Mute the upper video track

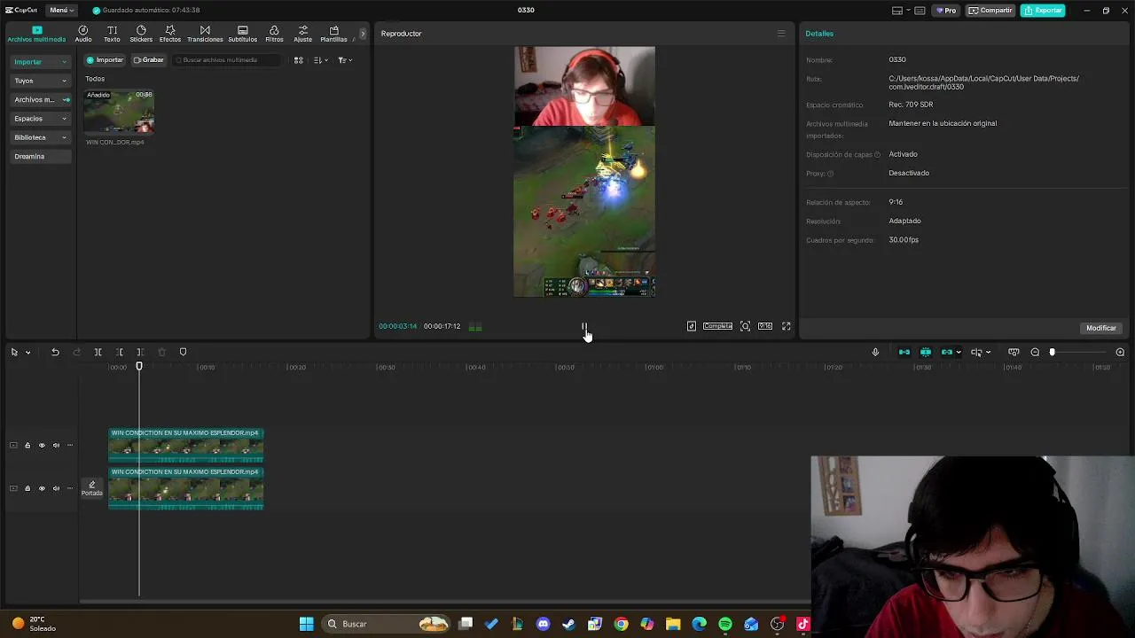coord(56,445)
